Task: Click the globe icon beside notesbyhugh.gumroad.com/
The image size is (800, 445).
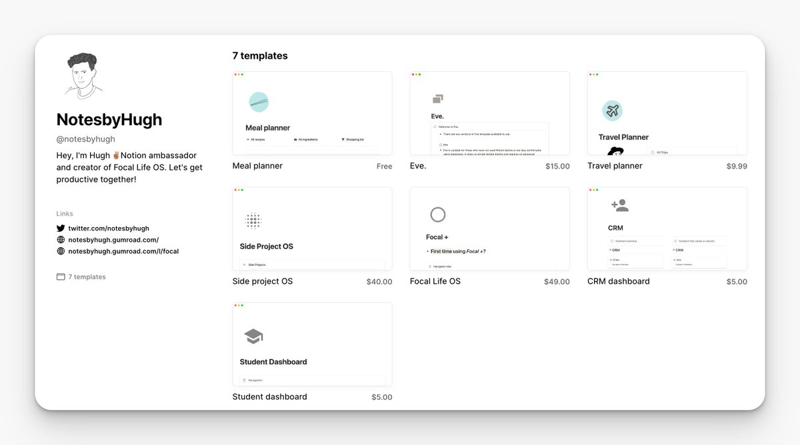Action: coord(61,240)
